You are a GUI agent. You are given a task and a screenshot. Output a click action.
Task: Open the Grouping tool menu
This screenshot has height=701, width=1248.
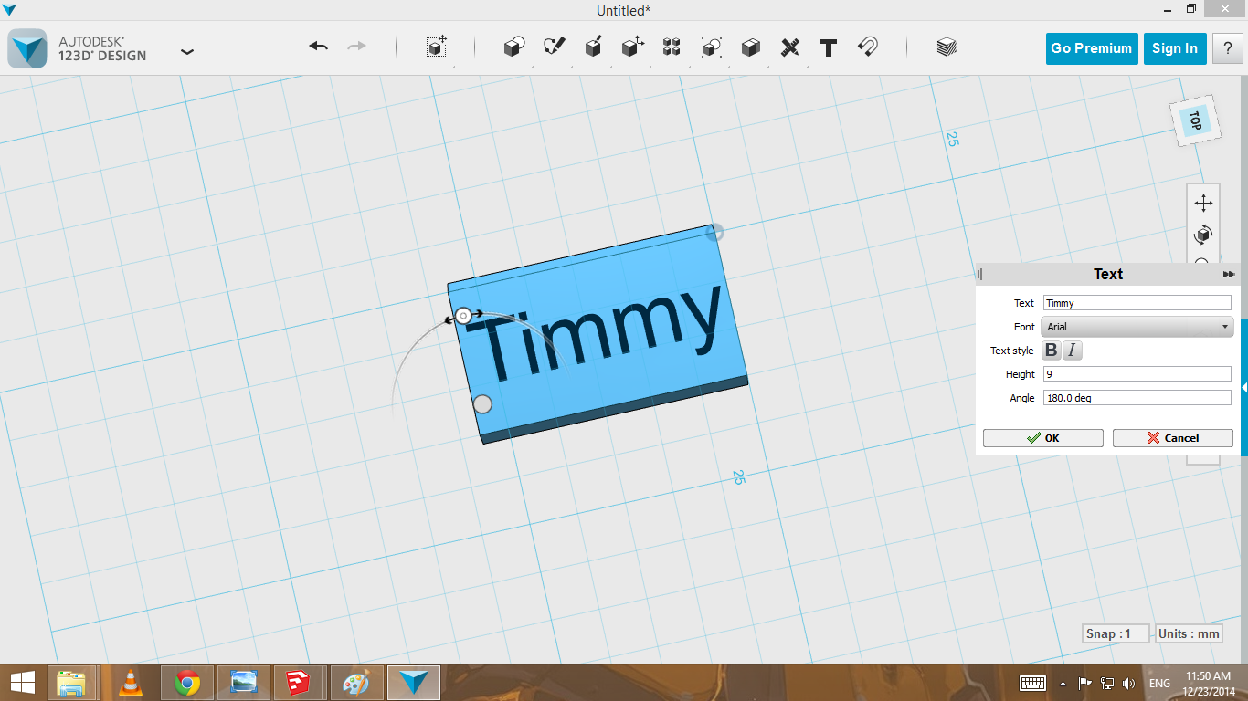coord(712,47)
